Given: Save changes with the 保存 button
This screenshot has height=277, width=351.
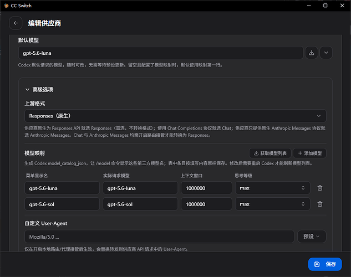Looking at the screenshot, I should [x=325, y=264].
